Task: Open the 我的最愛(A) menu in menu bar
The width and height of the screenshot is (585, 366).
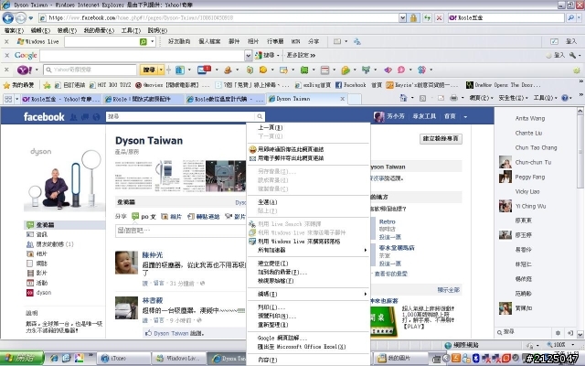Action: [99, 30]
